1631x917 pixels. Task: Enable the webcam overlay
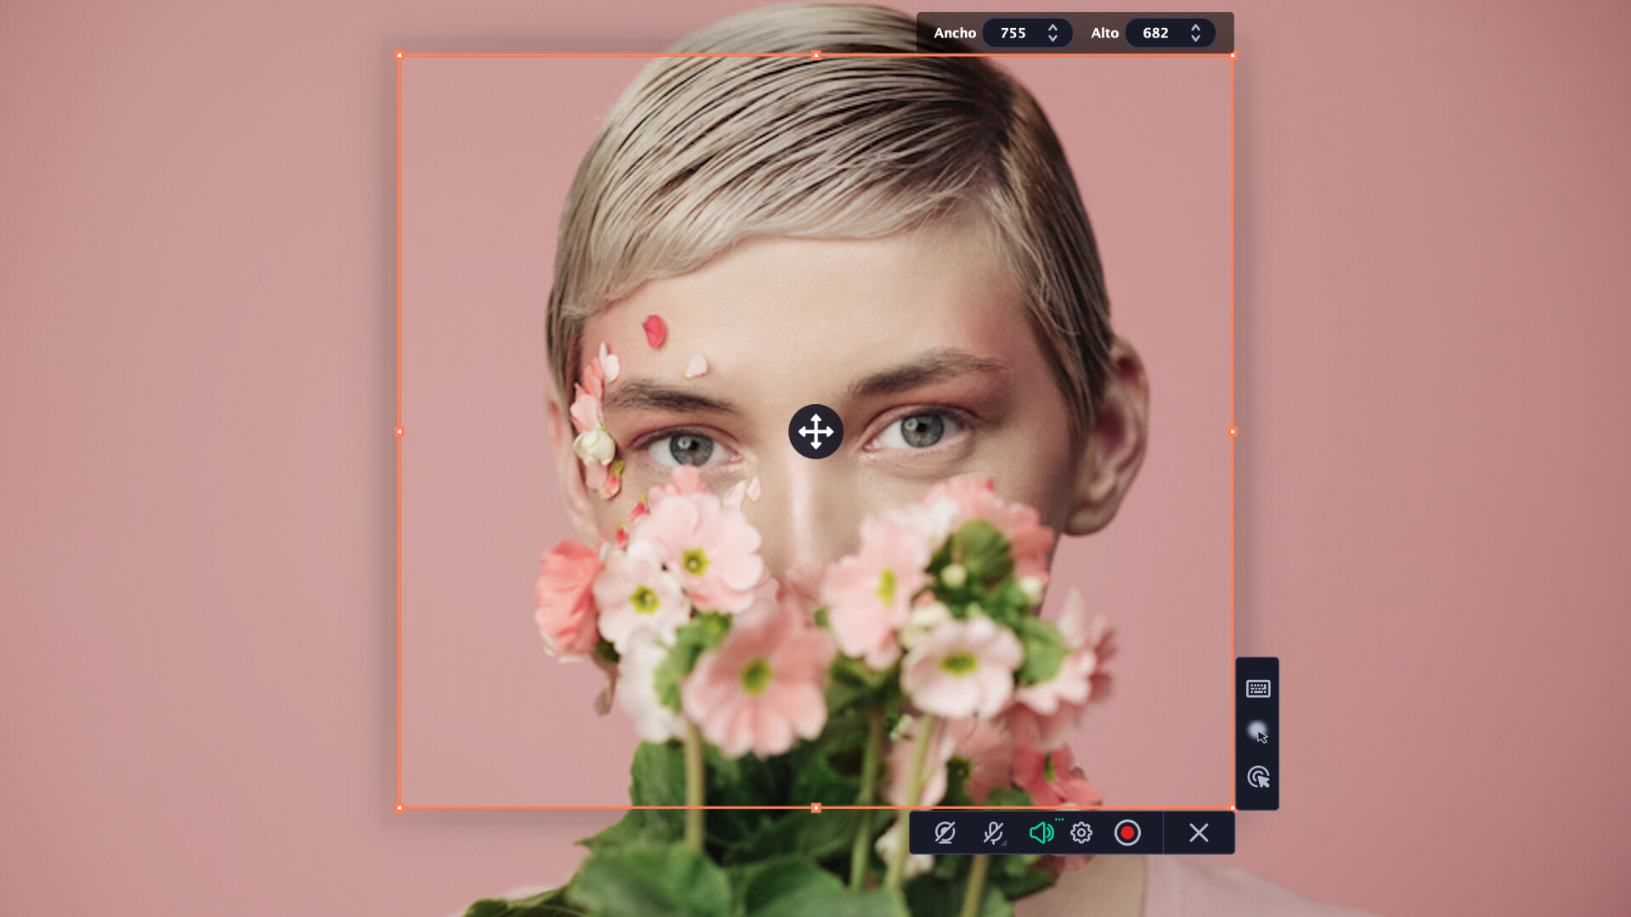pyautogui.click(x=945, y=833)
